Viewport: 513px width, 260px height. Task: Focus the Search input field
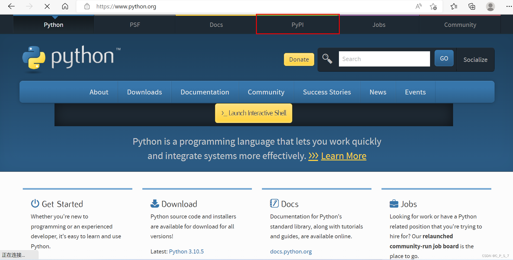coord(384,59)
